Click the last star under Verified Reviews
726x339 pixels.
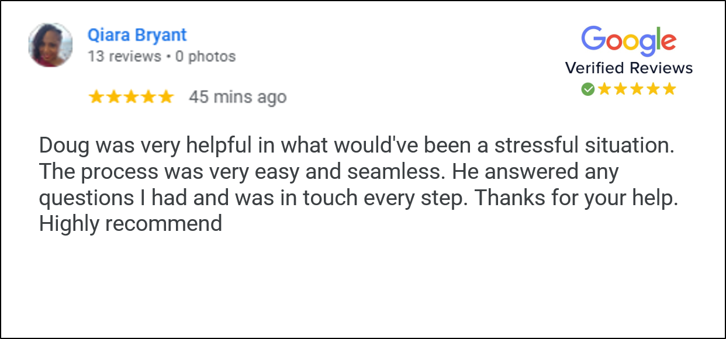[x=669, y=89]
